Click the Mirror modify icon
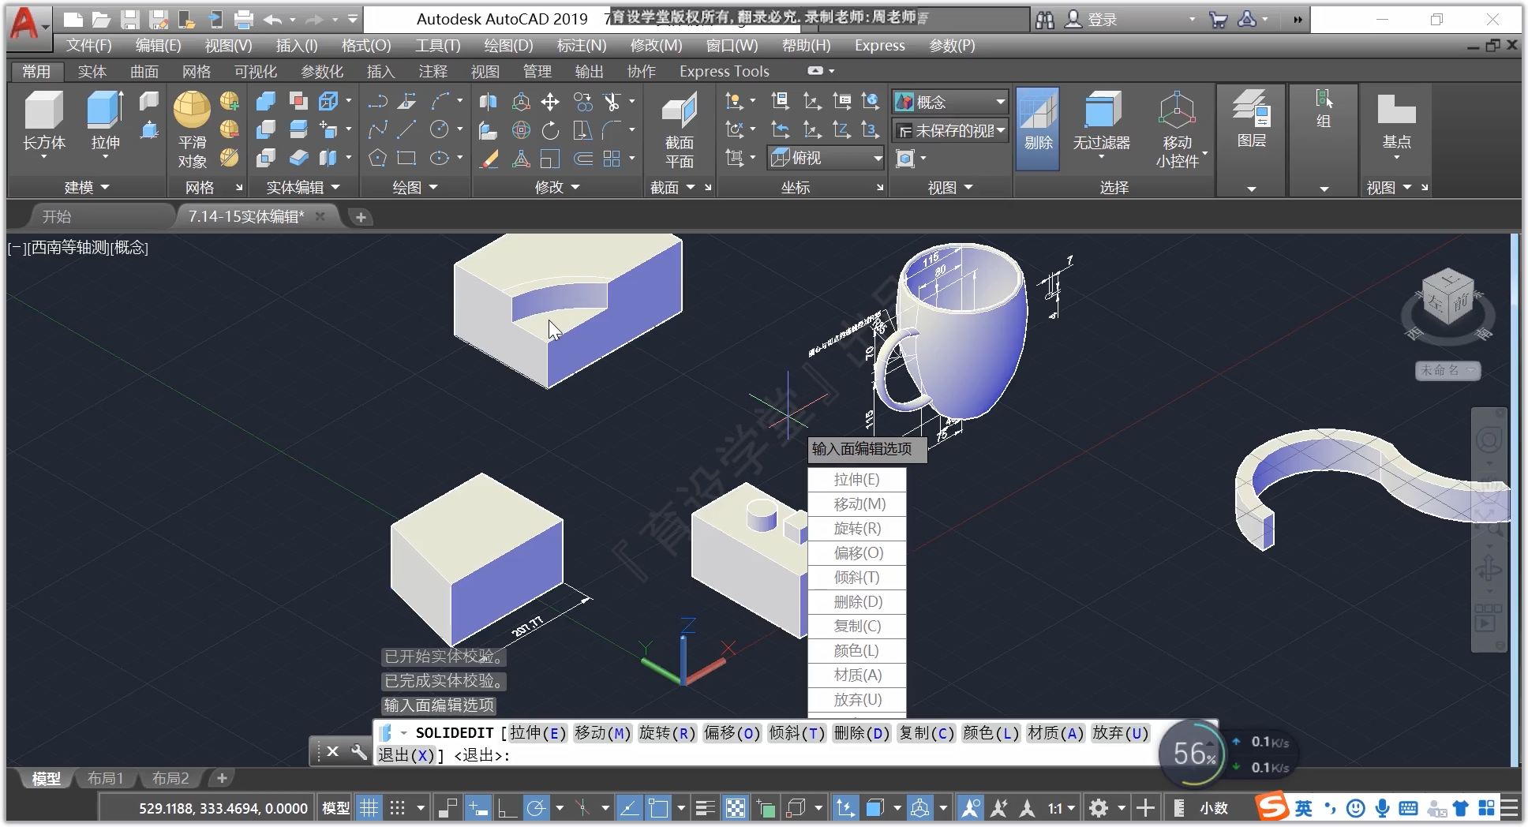Image resolution: width=1528 pixels, height=827 pixels. 489,102
